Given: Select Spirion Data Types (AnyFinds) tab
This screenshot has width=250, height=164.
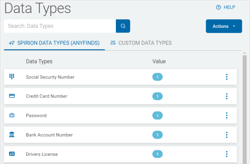Looking at the screenshot, I should 54,43.
